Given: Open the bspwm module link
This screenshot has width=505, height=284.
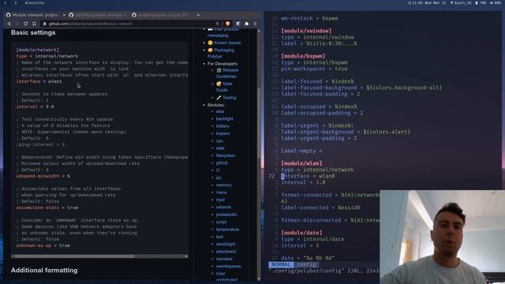Looking at the screenshot, I should [x=223, y=133].
